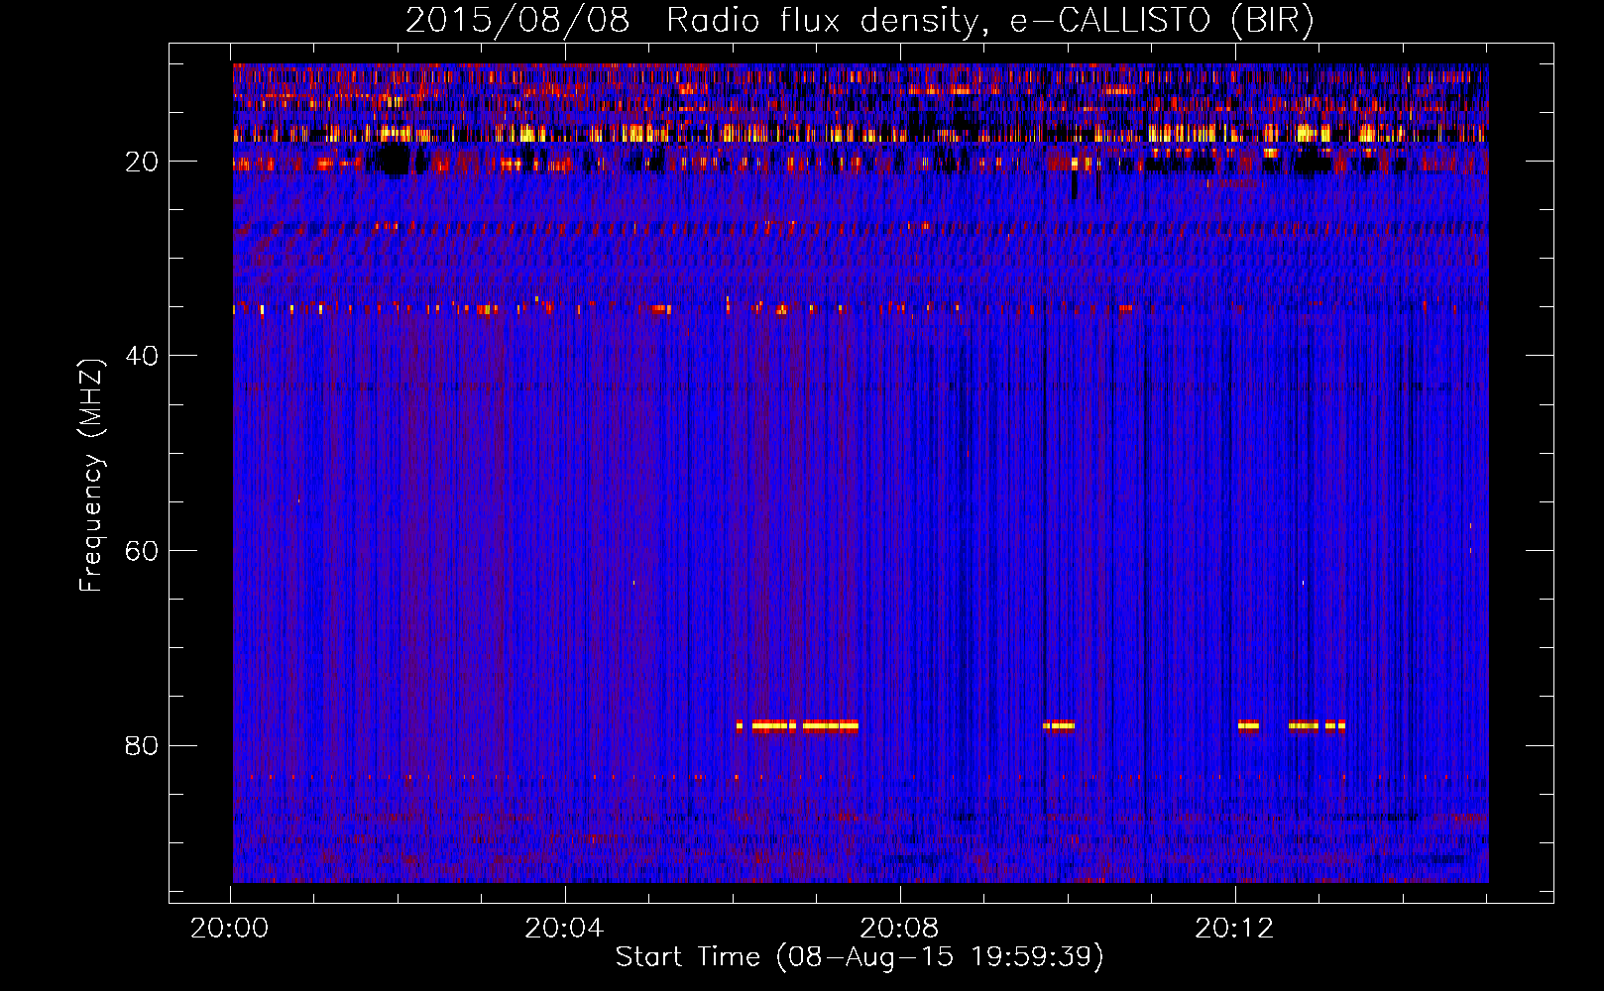Click the 20:00 time axis label
The height and width of the screenshot is (991, 1604).
pos(230,928)
